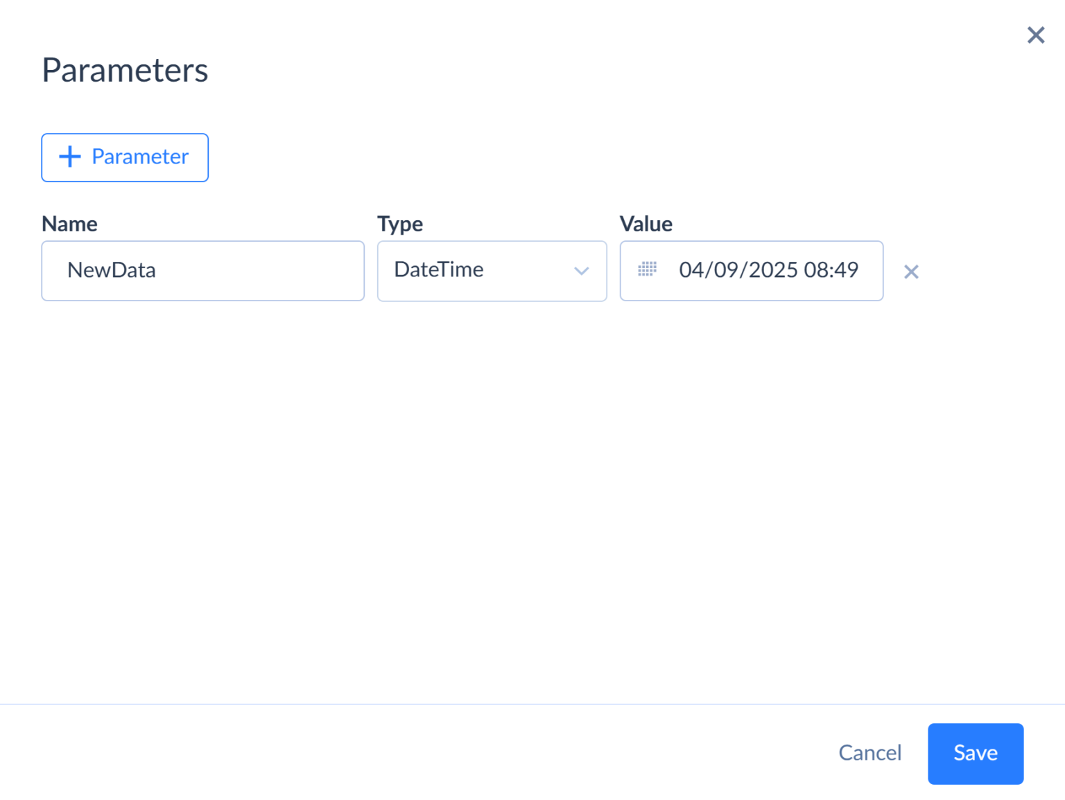The image size is (1065, 800).
Task: Open the DateTime type combo box
Action: [x=492, y=271]
